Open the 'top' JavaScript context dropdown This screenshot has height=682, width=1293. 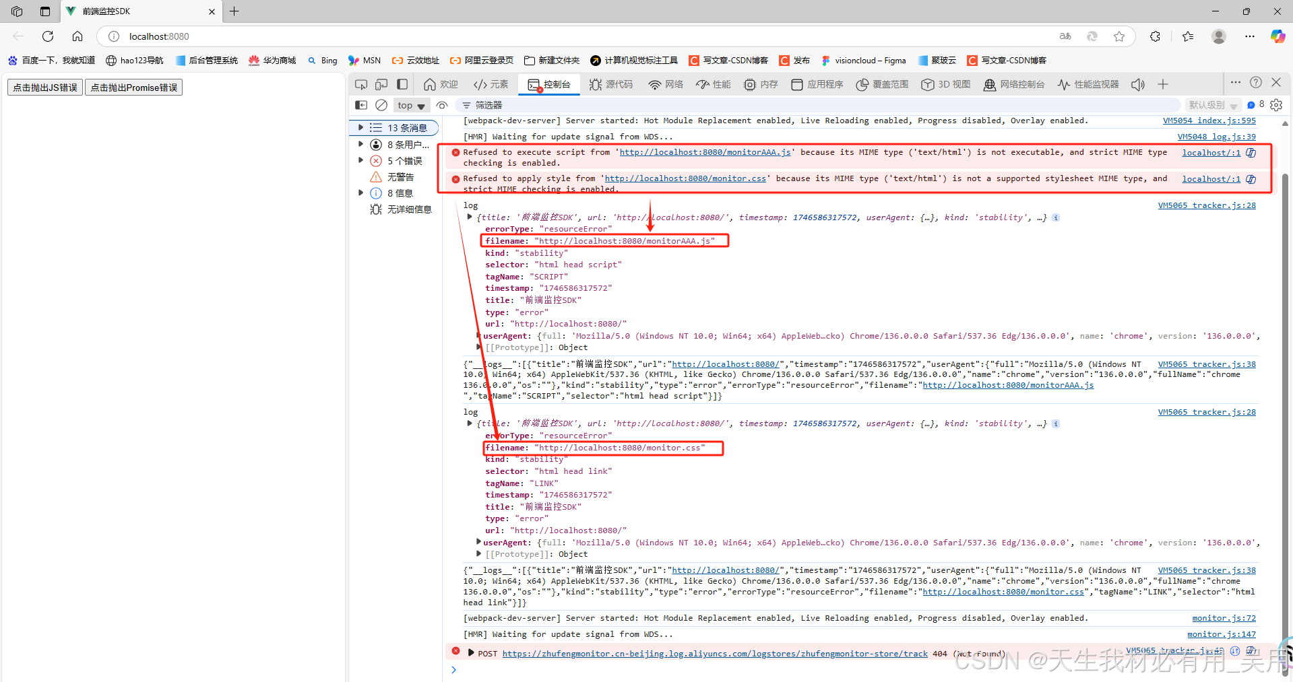pyautogui.click(x=411, y=105)
